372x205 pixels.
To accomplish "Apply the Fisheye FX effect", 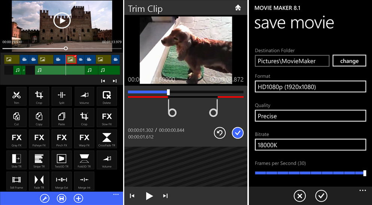I will 39,138.
